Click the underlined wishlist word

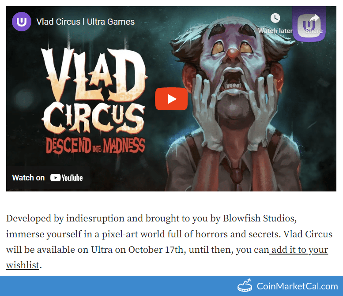pos(23,265)
